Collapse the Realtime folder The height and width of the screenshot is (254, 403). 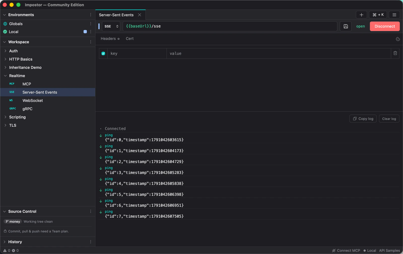click(5, 76)
